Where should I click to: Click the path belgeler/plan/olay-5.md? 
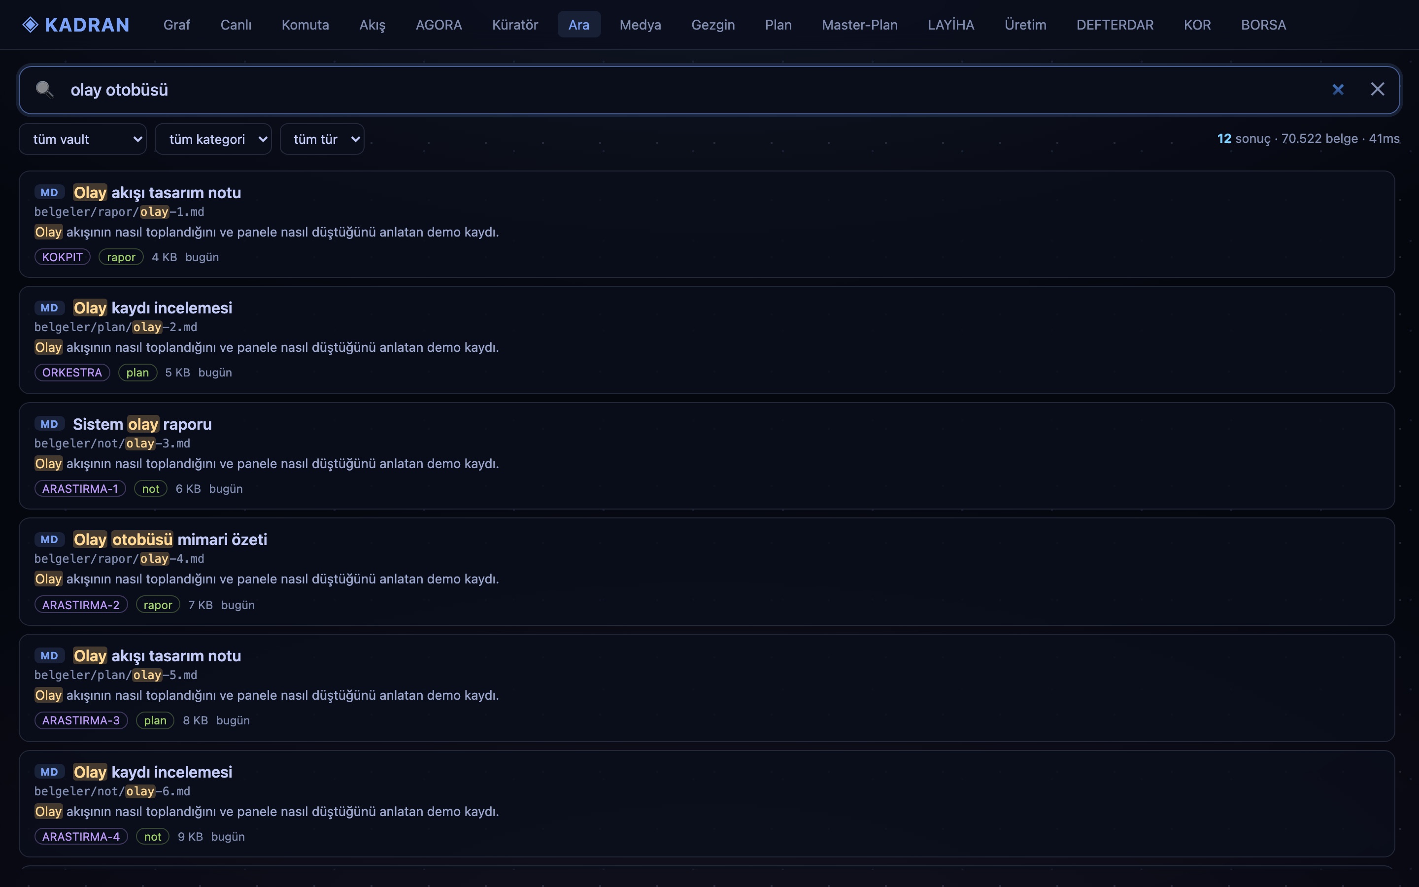pyautogui.click(x=115, y=675)
